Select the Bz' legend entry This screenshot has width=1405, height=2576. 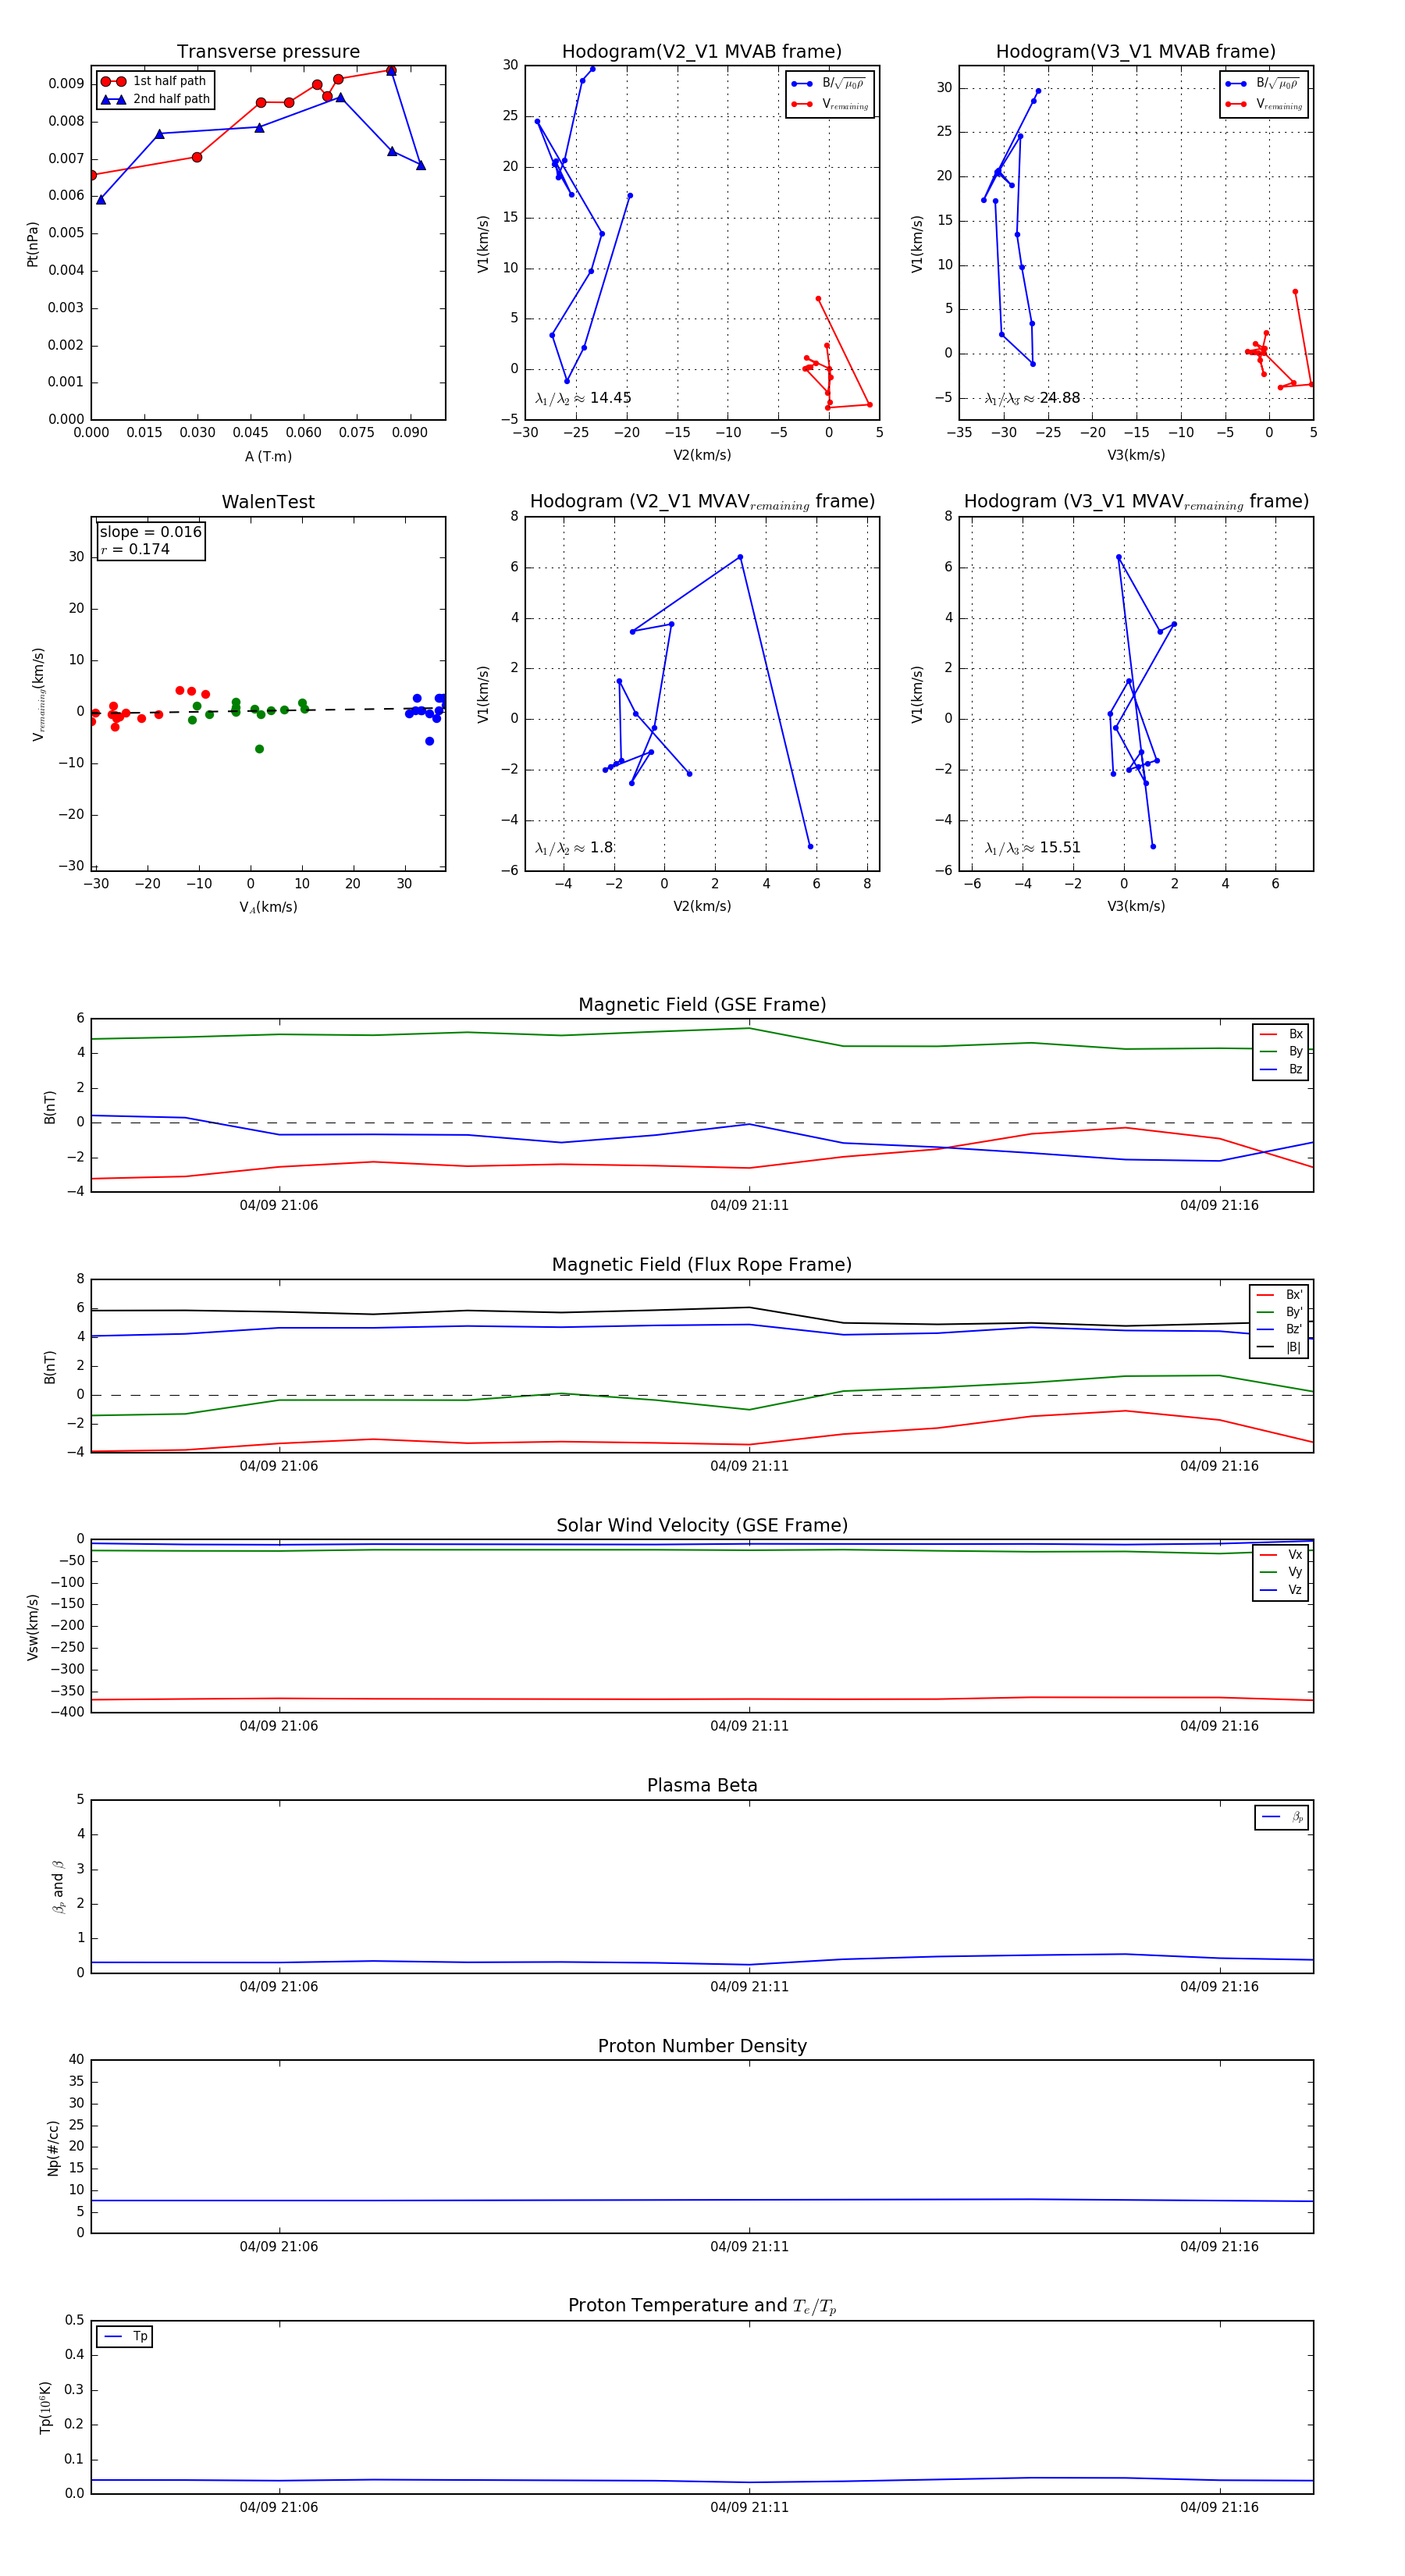pos(1279,1329)
